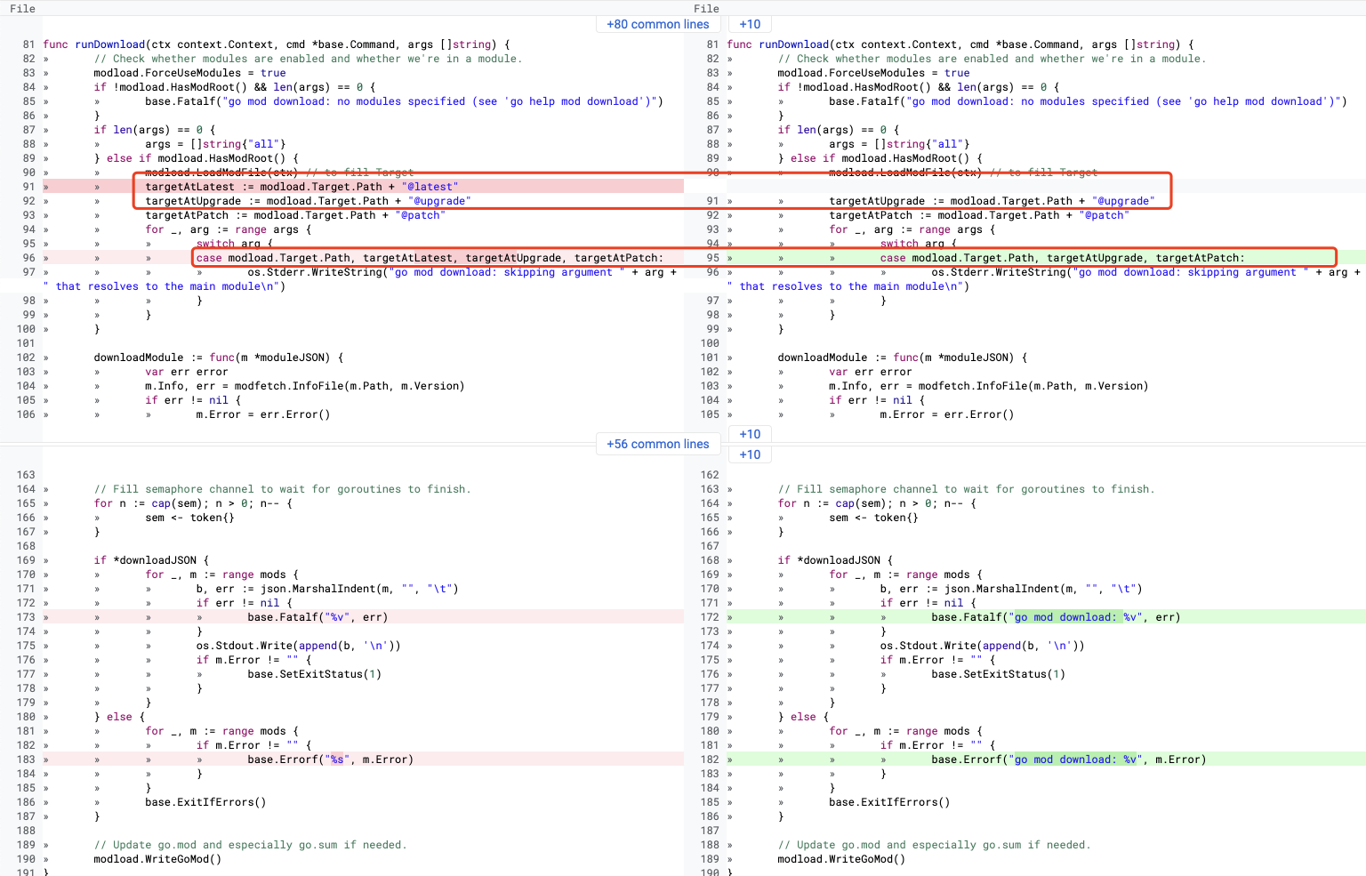The width and height of the screenshot is (1366, 876).
Task: Click modload.ForceUseModules = true in left pane
Action: [189, 73]
